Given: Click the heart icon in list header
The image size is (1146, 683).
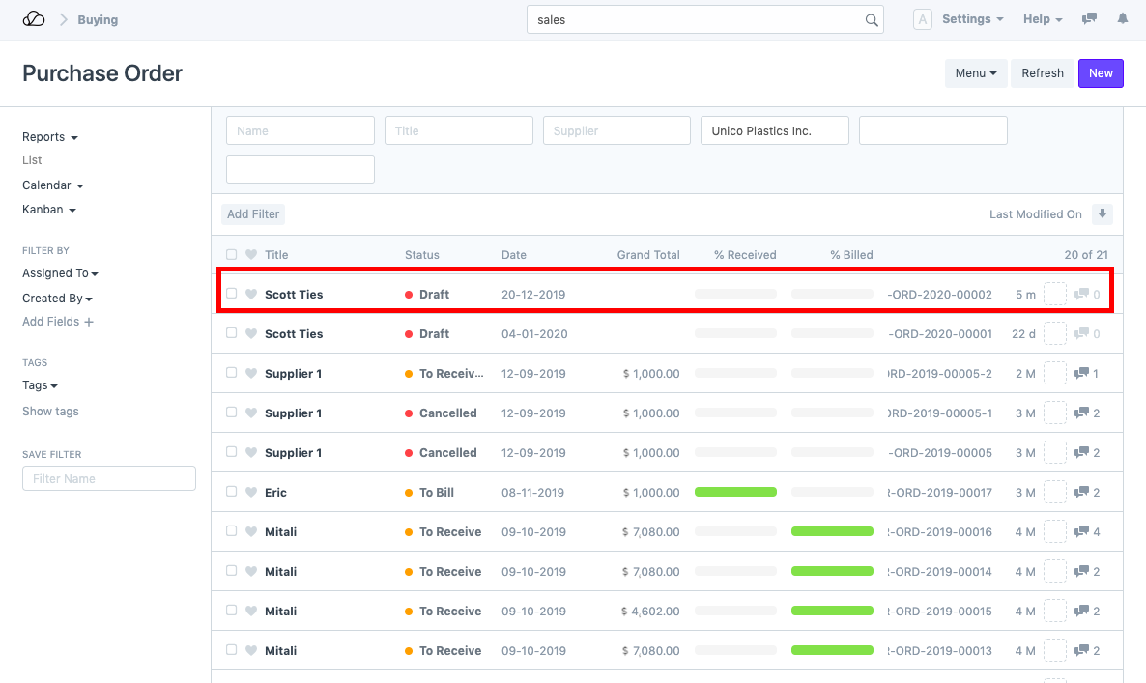Looking at the screenshot, I should [x=251, y=255].
